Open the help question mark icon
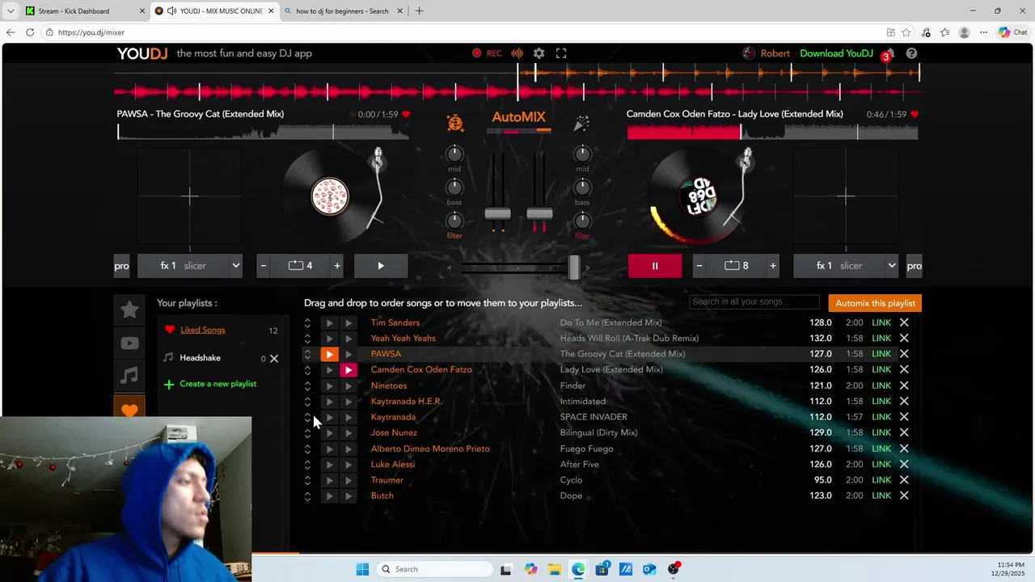Screen dimensions: 1035x582 pyautogui.click(x=911, y=53)
